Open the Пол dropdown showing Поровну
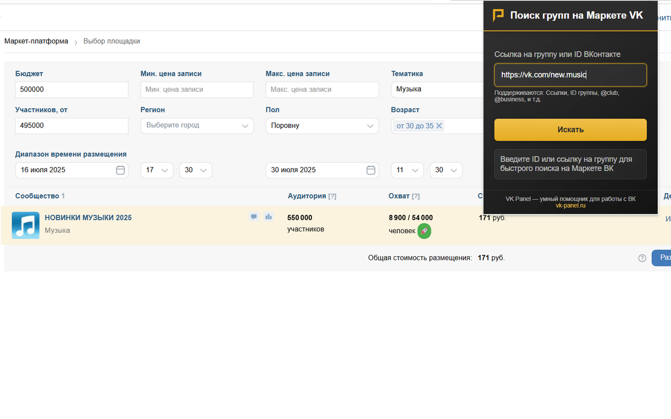The height and width of the screenshot is (419, 671). click(322, 126)
